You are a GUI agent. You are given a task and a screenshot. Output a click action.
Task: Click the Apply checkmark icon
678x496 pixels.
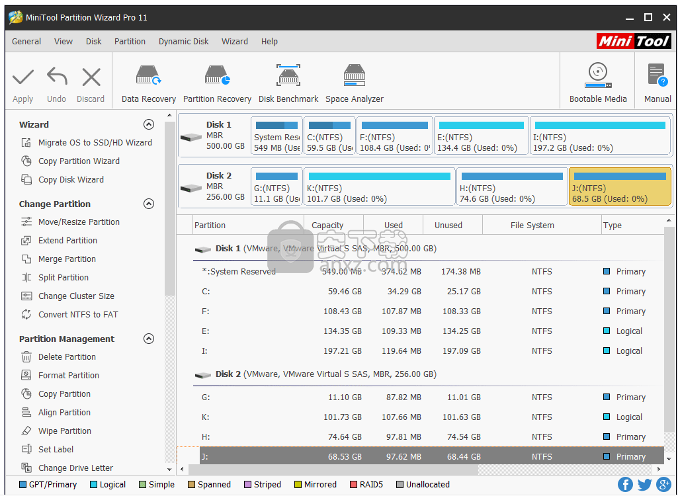pyautogui.click(x=23, y=77)
